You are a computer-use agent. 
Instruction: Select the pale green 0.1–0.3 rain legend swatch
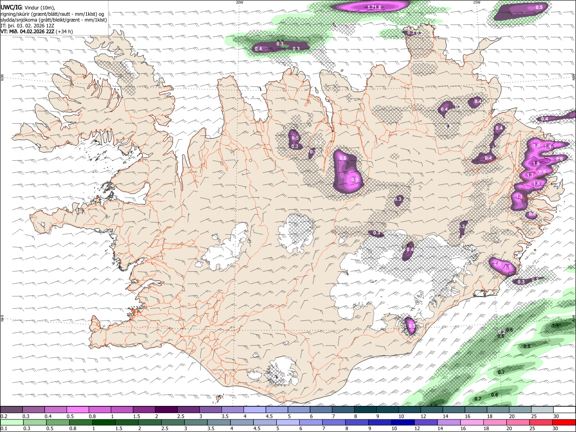[x=11, y=422]
